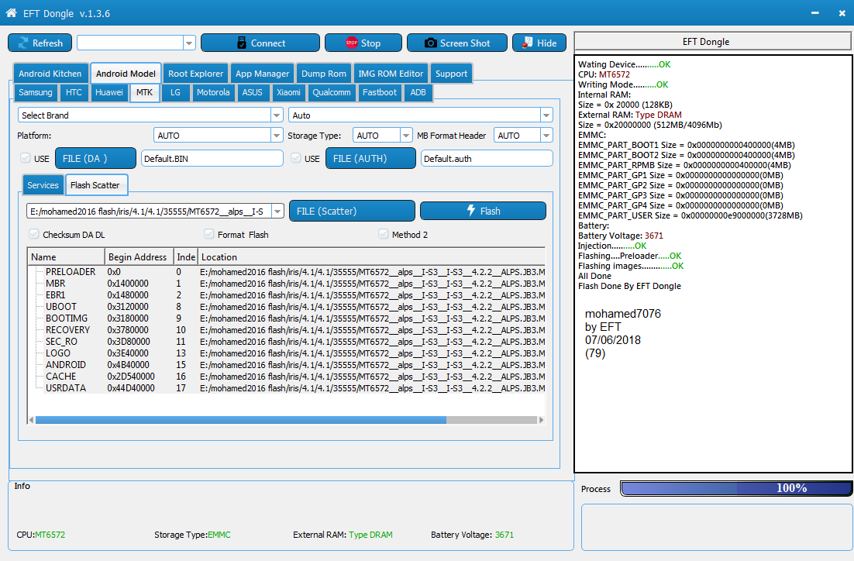Select the Qualcomm tab
This screenshot has width=854, height=561.
coord(331,92)
